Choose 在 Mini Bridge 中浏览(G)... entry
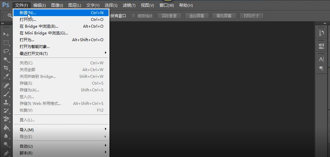 pyautogui.click(x=61, y=33)
